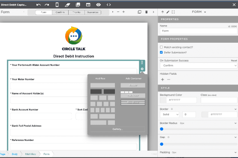
Task: Click the Body breadcrumb
Action: coord(15,154)
